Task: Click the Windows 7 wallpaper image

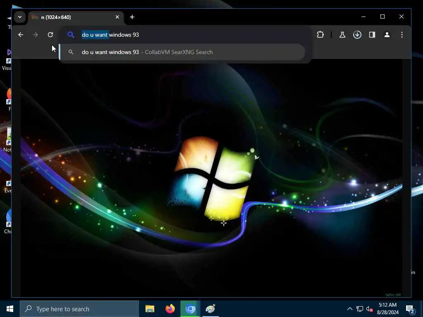Action: (211, 178)
